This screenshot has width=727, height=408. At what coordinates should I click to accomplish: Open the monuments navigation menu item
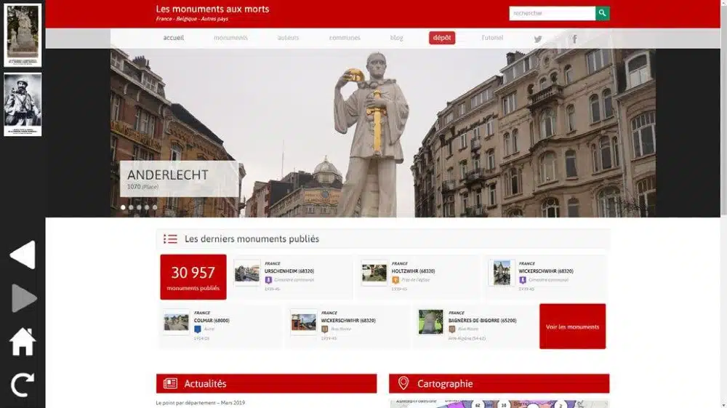[230, 38]
